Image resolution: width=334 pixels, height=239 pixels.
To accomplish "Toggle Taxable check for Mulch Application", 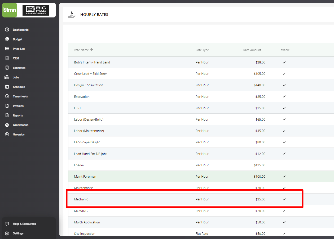I will click(x=284, y=222).
